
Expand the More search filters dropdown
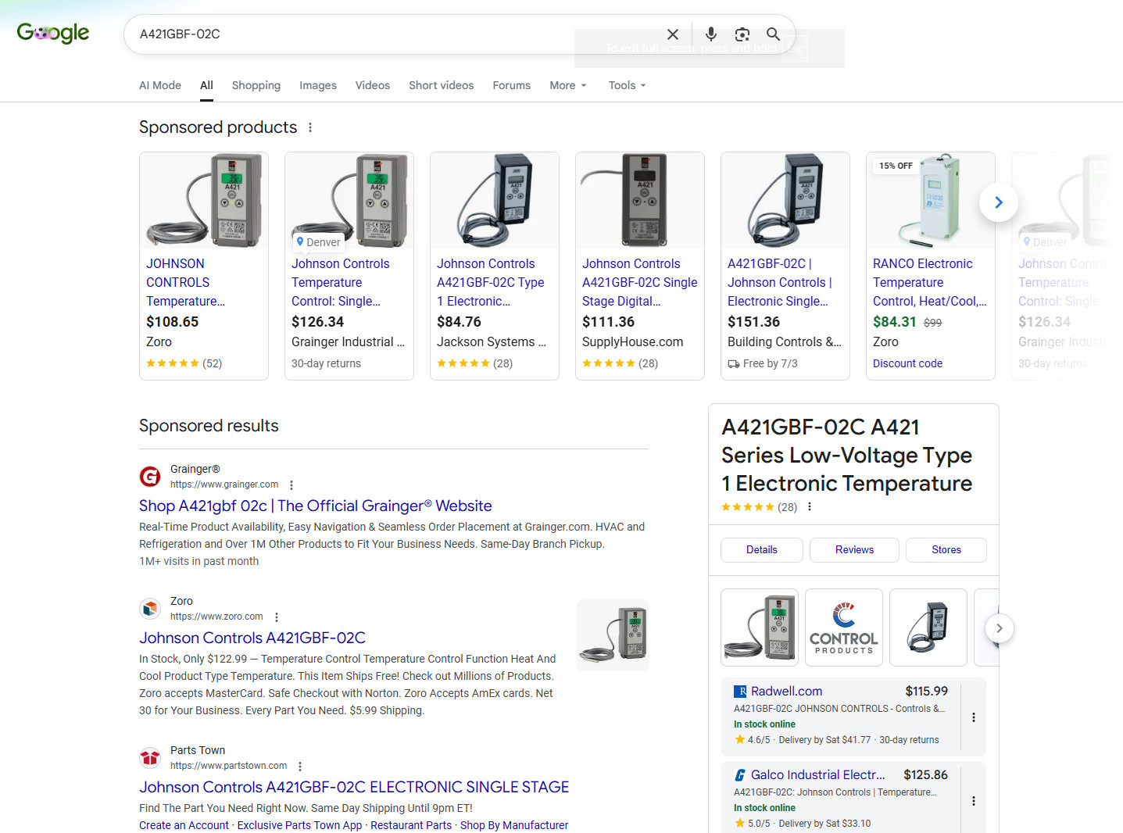pyautogui.click(x=568, y=85)
